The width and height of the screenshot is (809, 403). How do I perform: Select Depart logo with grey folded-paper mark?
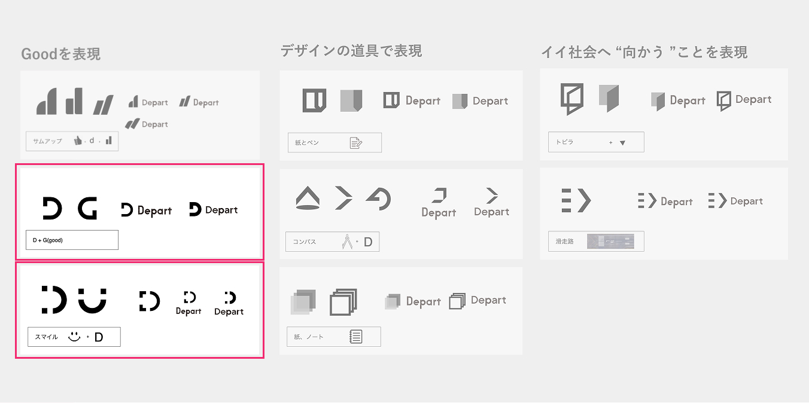point(480,101)
